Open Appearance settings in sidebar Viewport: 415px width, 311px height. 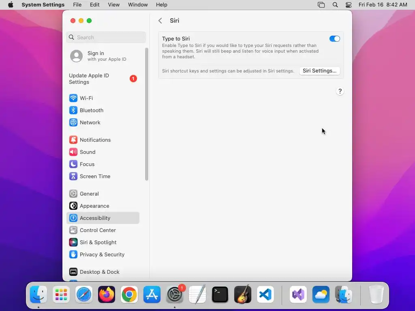tap(103, 206)
